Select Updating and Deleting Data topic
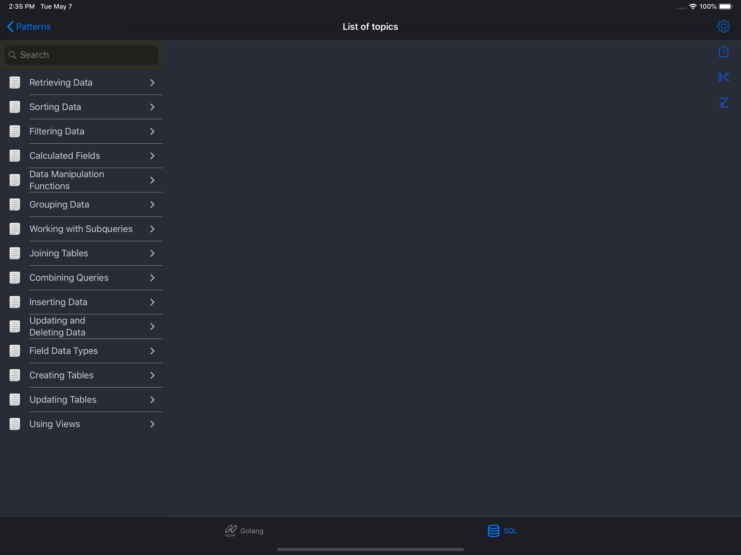Screen dimensions: 741x555 pos(58,326)
